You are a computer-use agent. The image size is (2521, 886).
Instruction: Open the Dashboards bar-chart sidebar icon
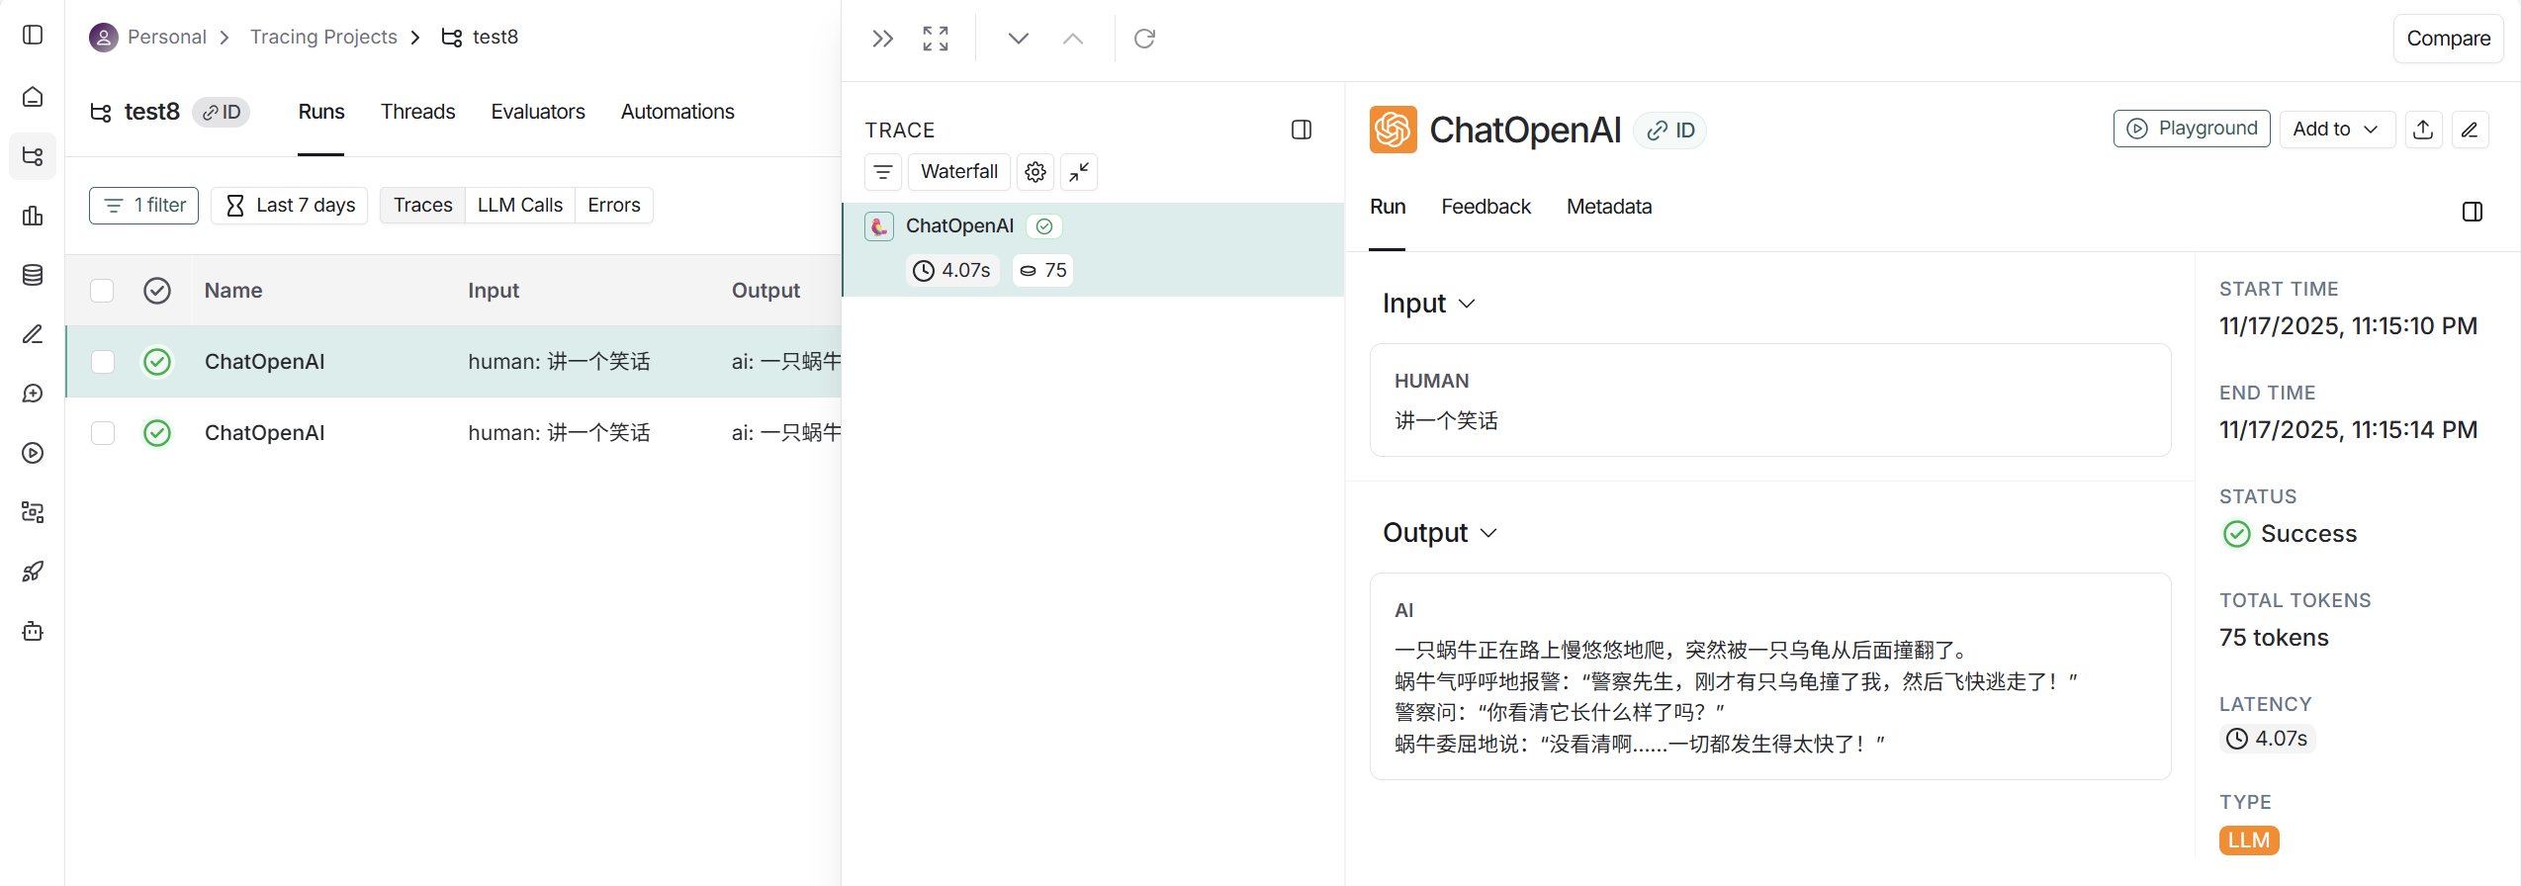(x=33, y=216)
